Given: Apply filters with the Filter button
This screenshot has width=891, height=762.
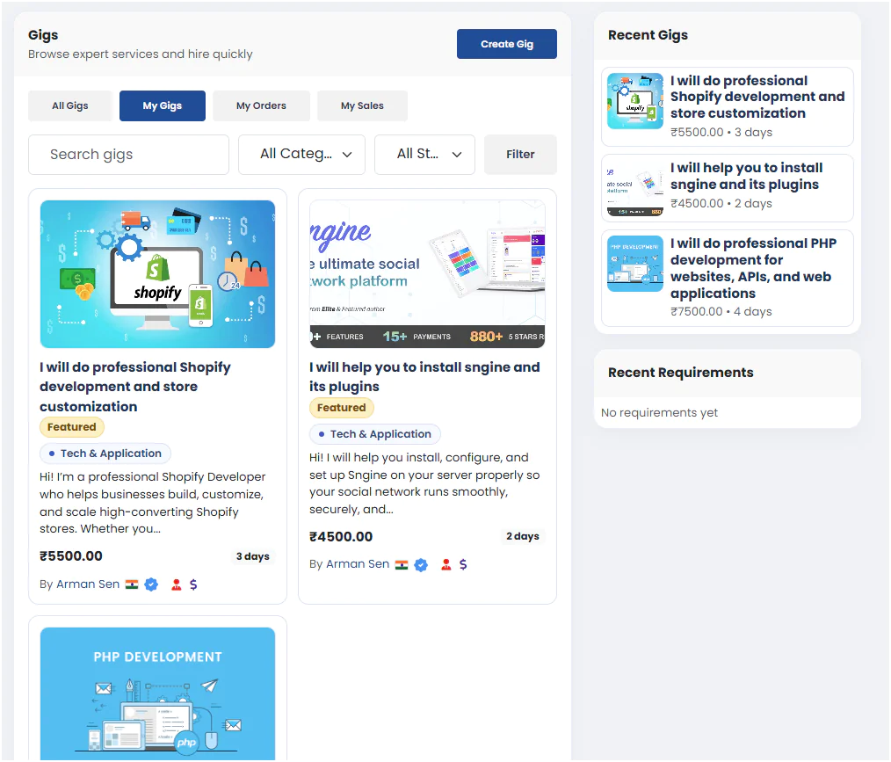Looking at the screenshot, I should [520, 155].
